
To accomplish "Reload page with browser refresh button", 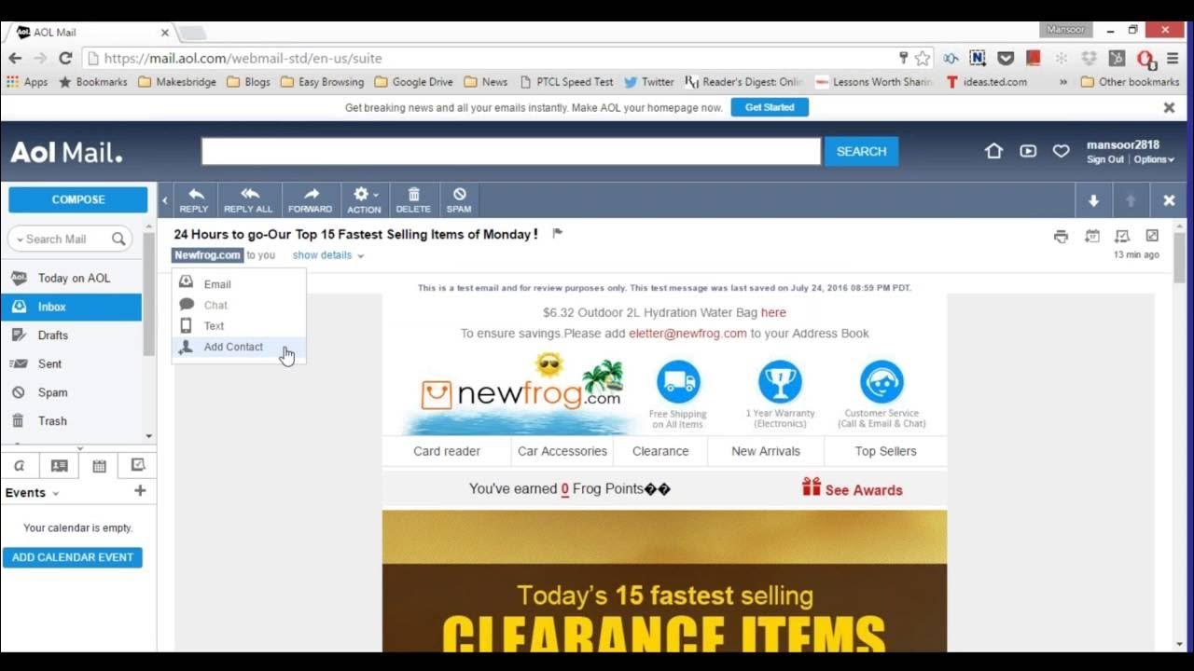I will [65, 58].
